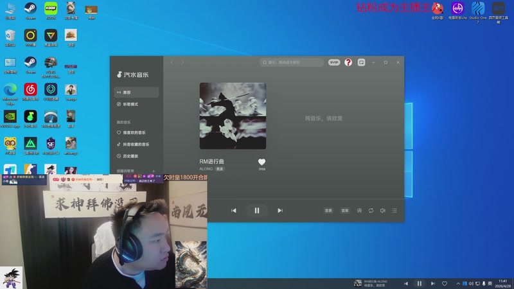Viewport: 514px width, 289px height.
Task: Click the RM进行曲 album cover
Action: [x=233, y=116]
